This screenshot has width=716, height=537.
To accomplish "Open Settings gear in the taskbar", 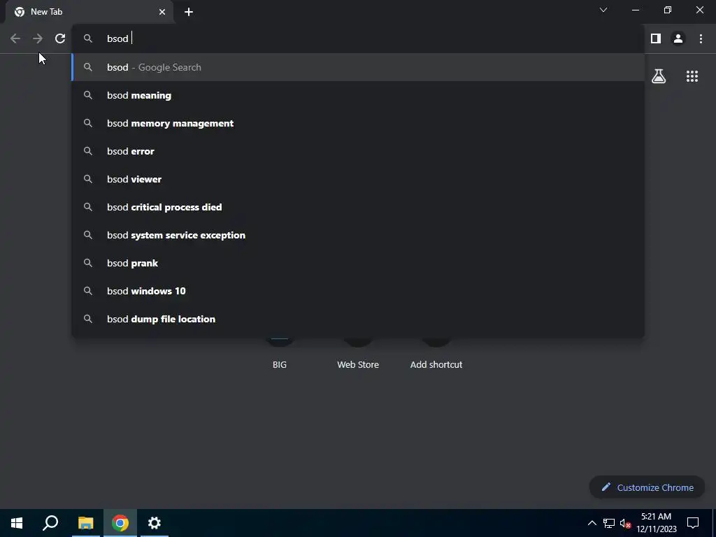I will pos(155,523).
